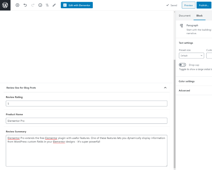Click the pencil tools icon

[54, 5]
